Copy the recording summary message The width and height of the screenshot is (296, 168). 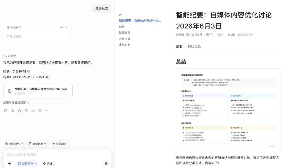[6, 111]
